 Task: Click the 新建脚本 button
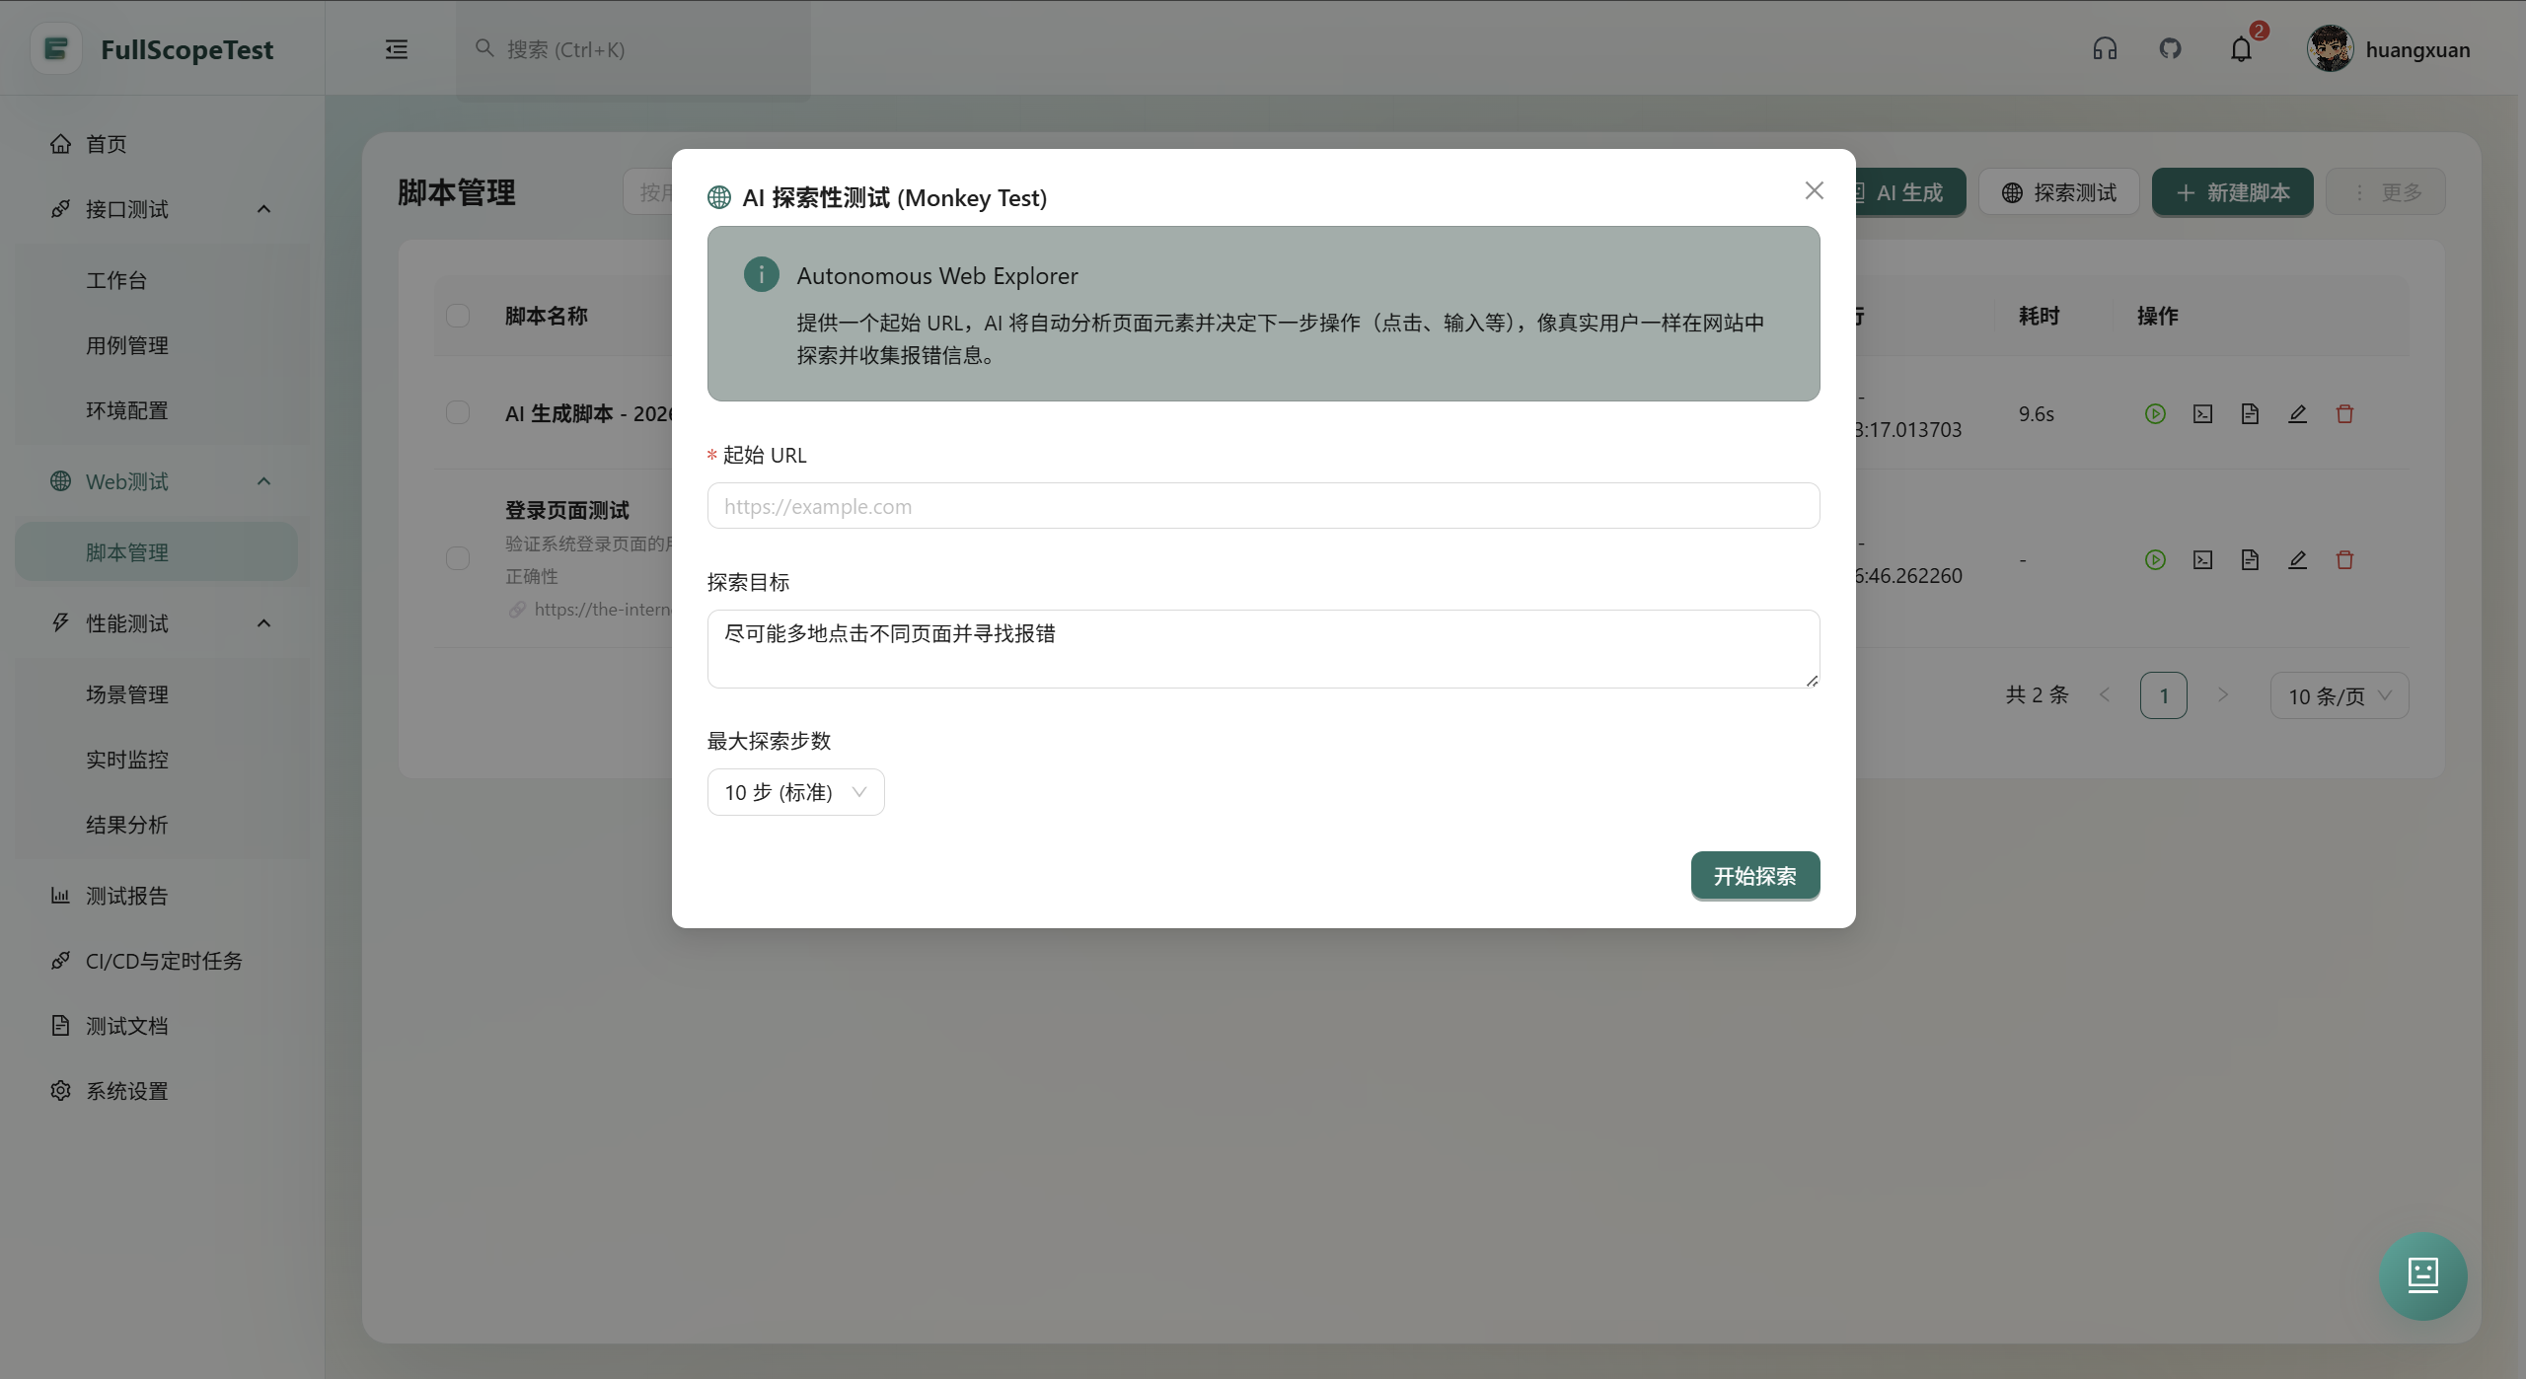pos(2232,192)
